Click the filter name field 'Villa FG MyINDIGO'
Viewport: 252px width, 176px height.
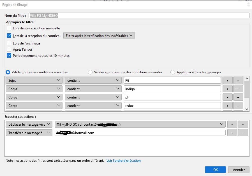click(x=139, y=16)
